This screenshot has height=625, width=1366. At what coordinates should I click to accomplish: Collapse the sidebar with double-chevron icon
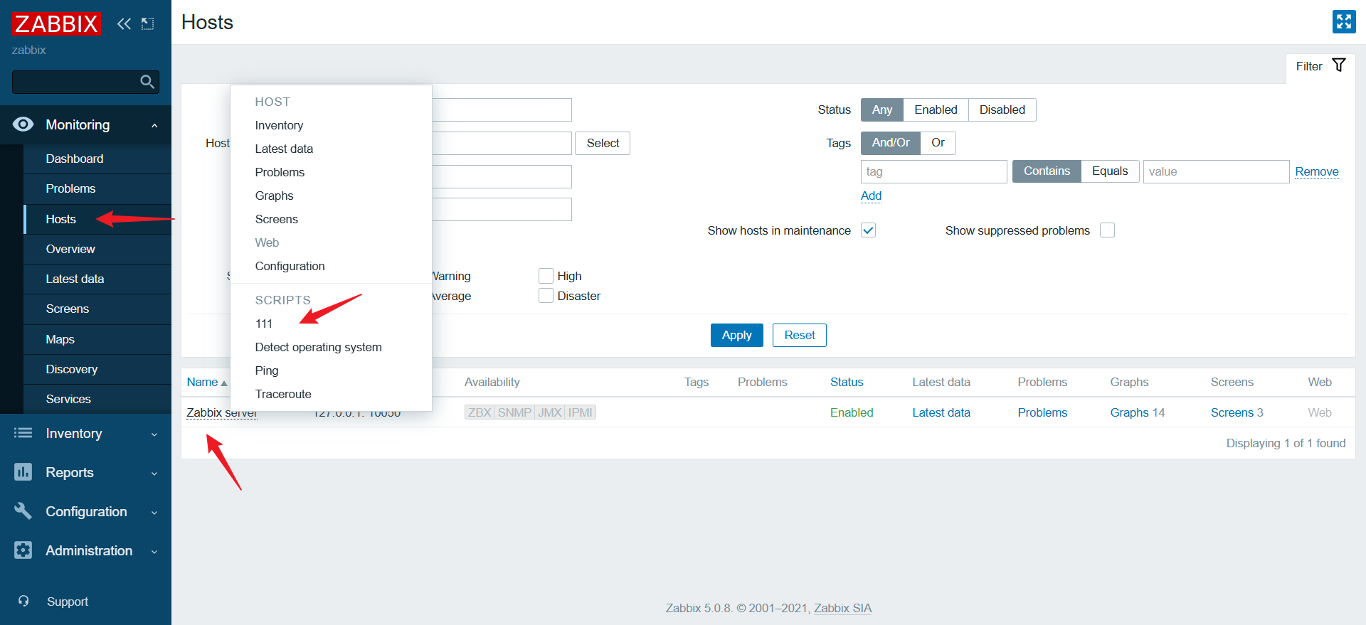pos(124,23)
